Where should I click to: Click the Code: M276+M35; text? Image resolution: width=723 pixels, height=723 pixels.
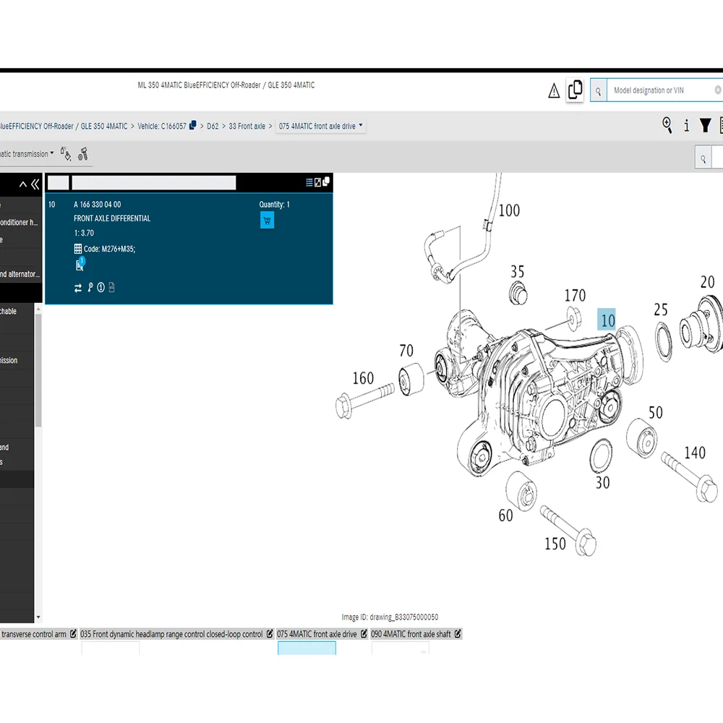click(x=109, y=249)
